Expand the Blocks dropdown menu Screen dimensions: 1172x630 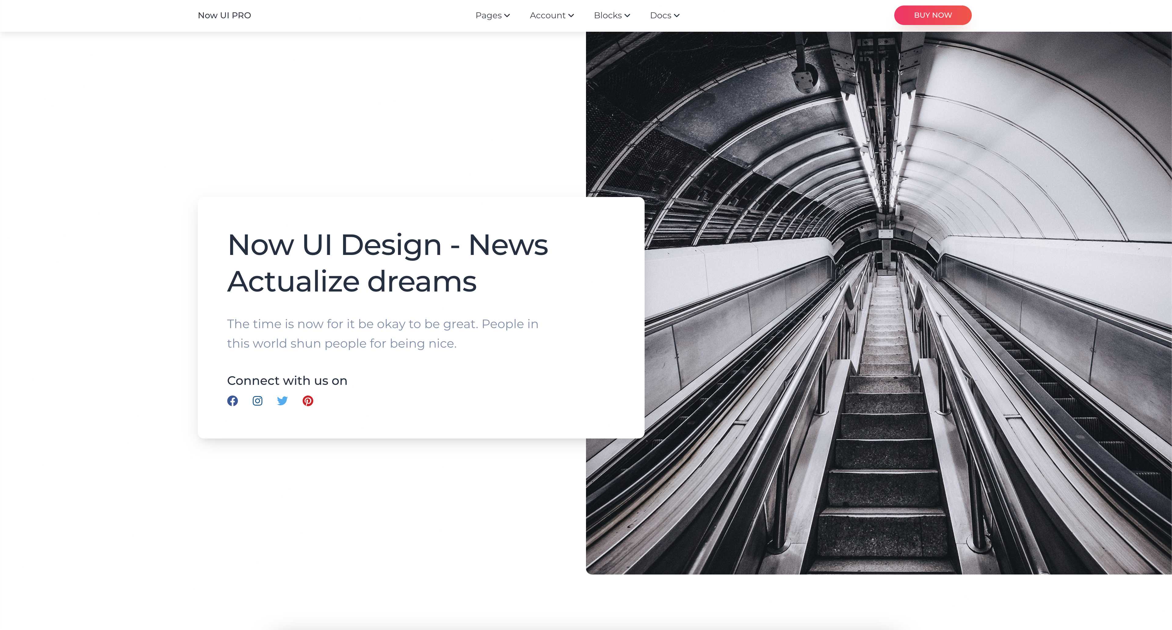click(x=607, y=16)
